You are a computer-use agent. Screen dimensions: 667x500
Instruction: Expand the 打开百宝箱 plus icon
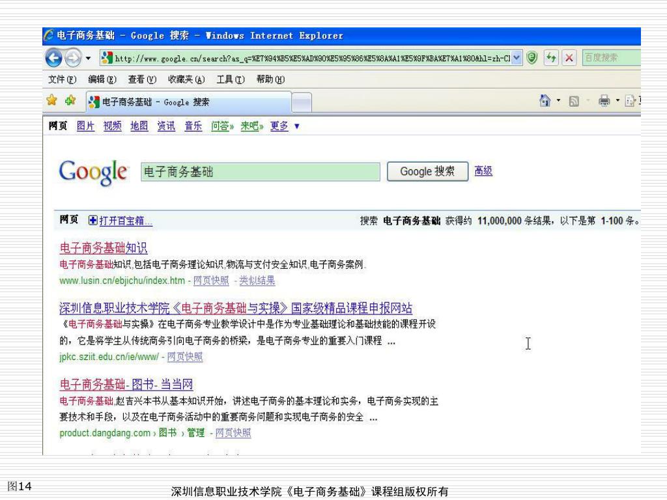[x=92, y=220]
